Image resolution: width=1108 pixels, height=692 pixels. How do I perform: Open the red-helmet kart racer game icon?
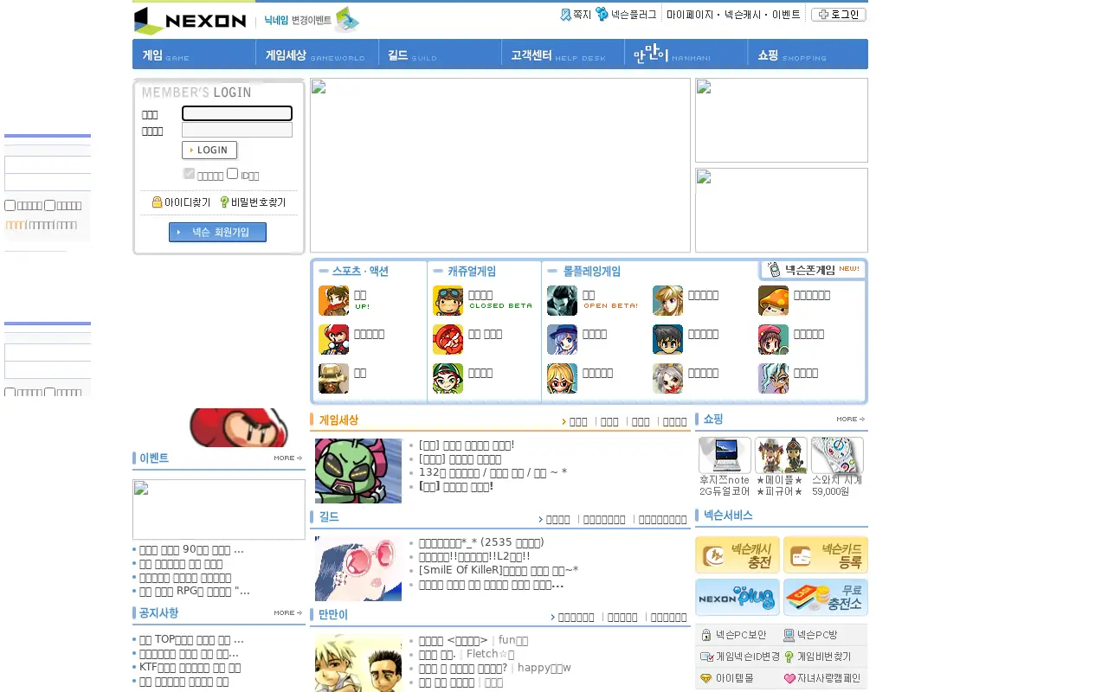click(333, 339)
